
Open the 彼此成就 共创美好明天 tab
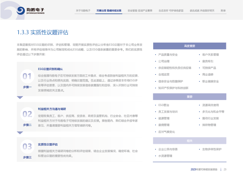point(202,11)
